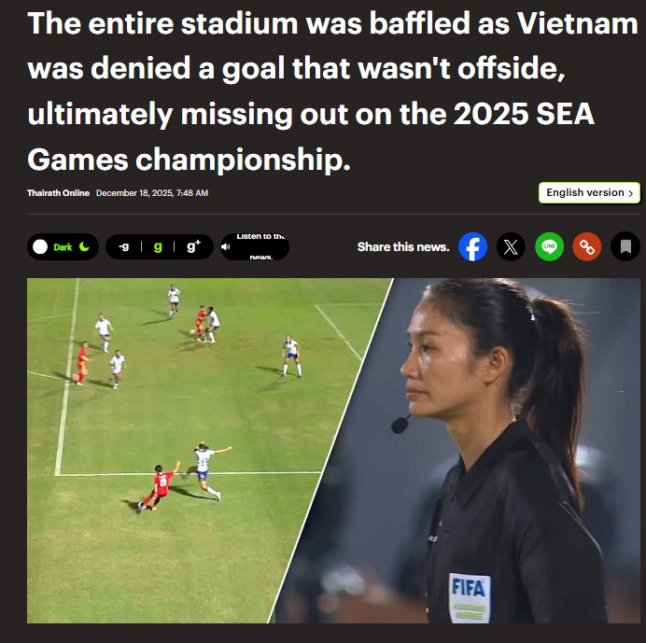The image size is (646, 643).
Task: Select the default green g font size
Action: (x=158, y=246)
